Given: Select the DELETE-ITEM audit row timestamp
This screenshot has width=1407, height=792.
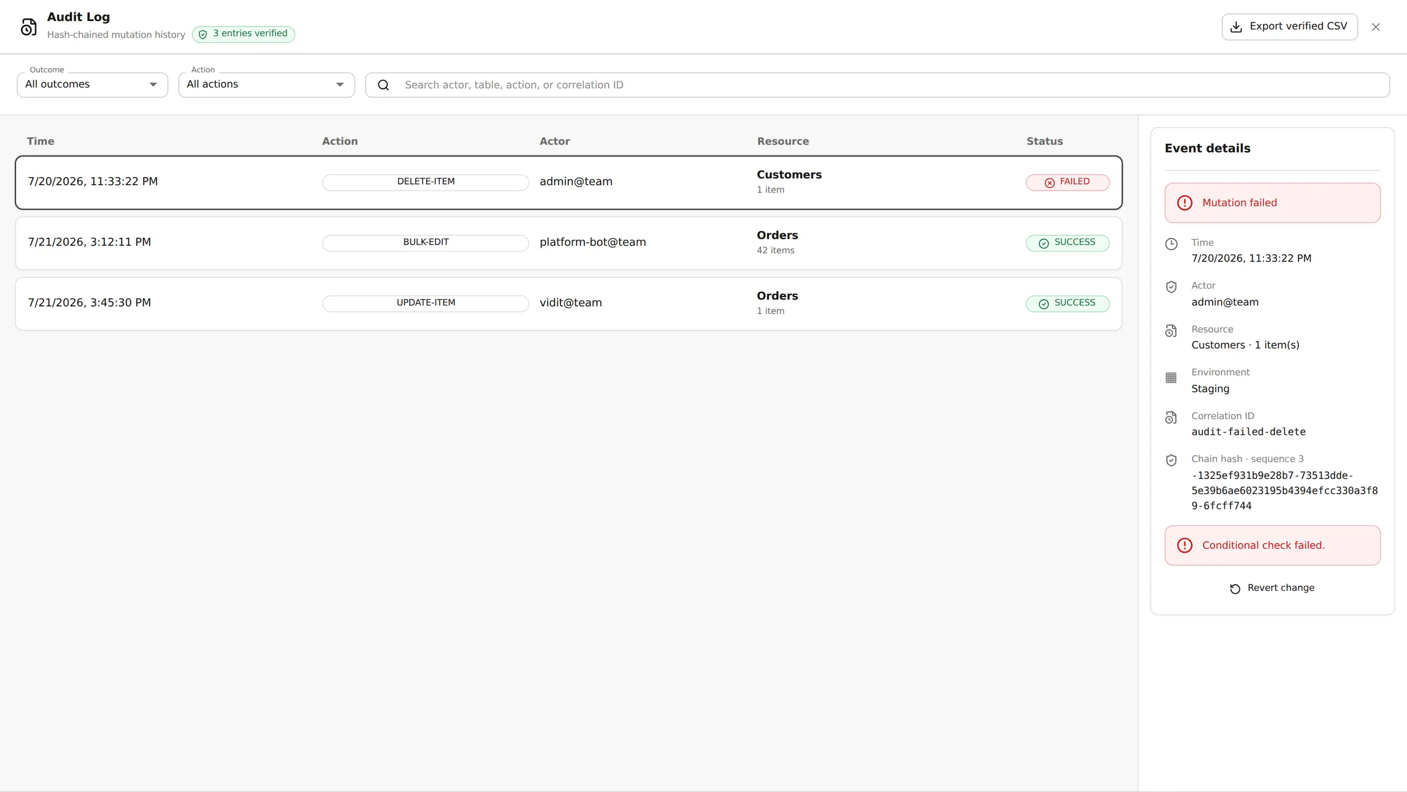Looking at the screenshot, I should pos(93,182).
